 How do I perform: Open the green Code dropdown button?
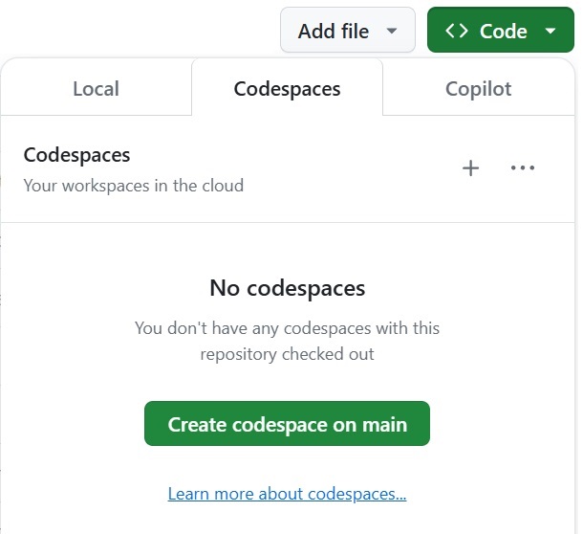(x=501, y=31)
